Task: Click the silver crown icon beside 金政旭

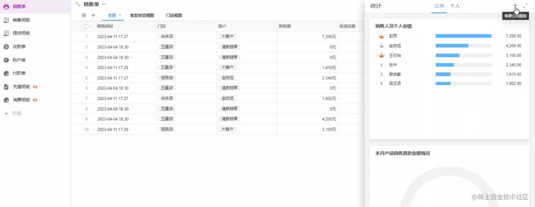Action: [x=381, y=45]
